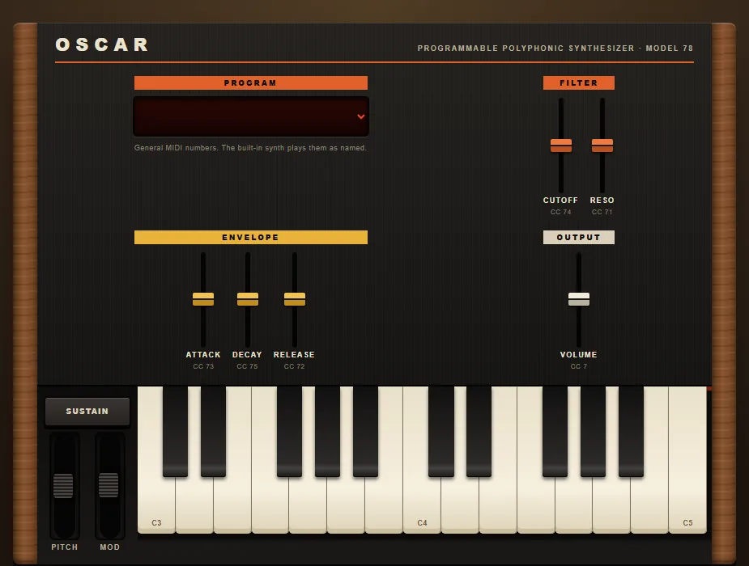Click the 'Programmable Polyphonic Synthesizer · Model 78' text
749x566 pixels.
click(x=555, y=49)
